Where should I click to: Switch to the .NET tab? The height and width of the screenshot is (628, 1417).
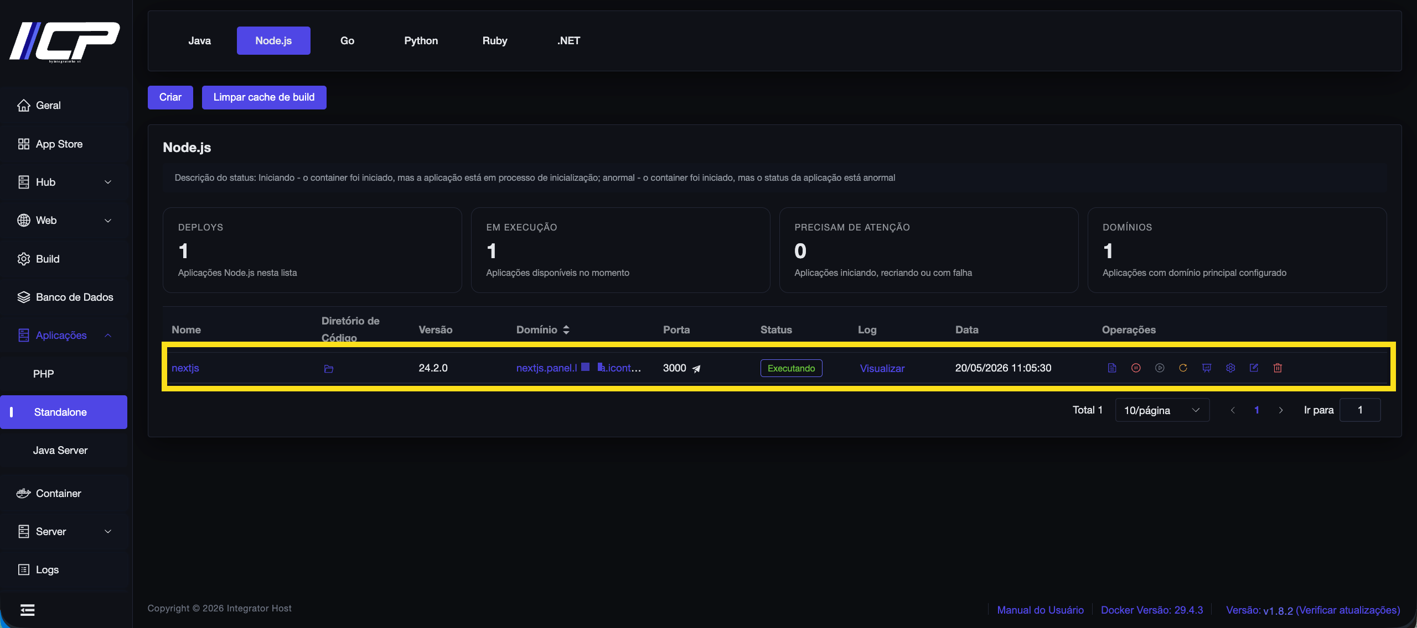click(568, 40)
